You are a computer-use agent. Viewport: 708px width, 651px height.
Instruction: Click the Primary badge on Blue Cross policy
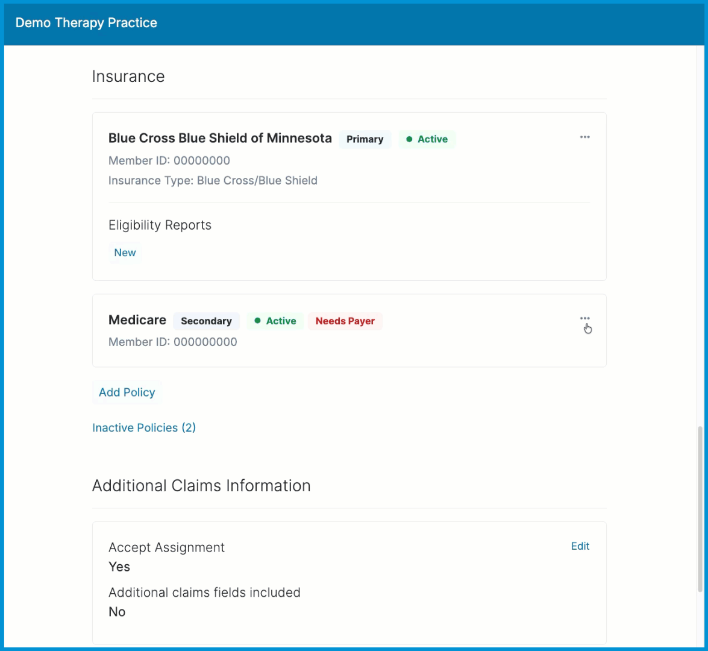tap(365, 139)
